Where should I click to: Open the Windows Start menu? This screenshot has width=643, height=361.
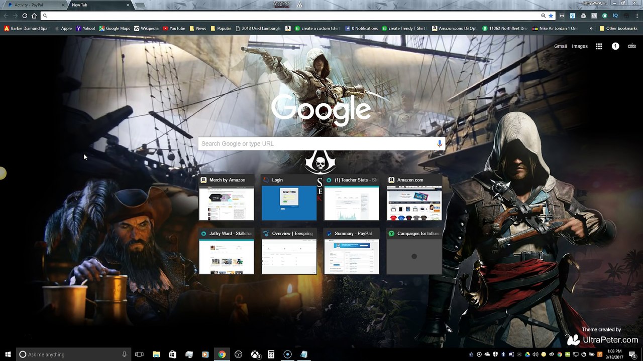coord(8,354)
